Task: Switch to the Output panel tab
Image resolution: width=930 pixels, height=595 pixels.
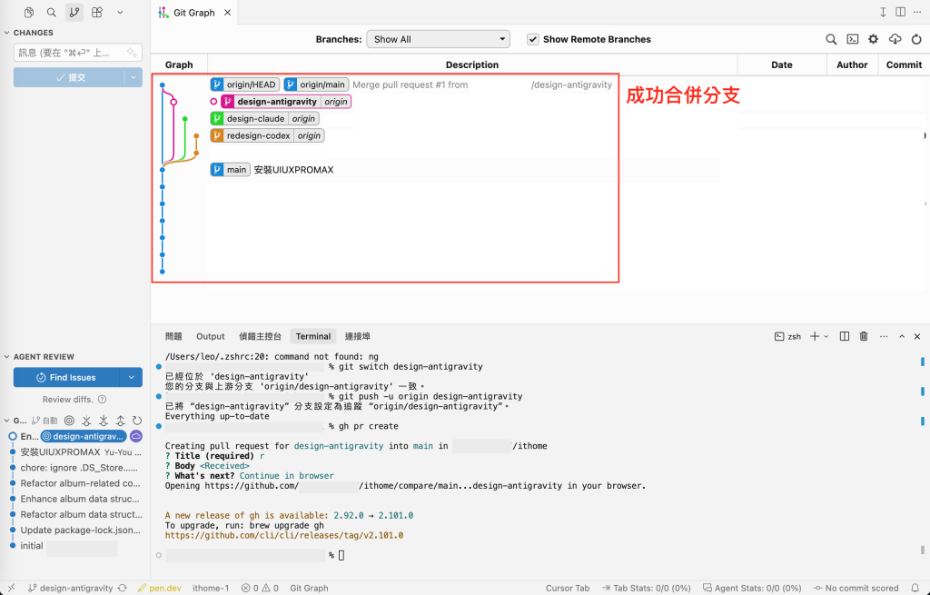Action: tap(211, 336)
